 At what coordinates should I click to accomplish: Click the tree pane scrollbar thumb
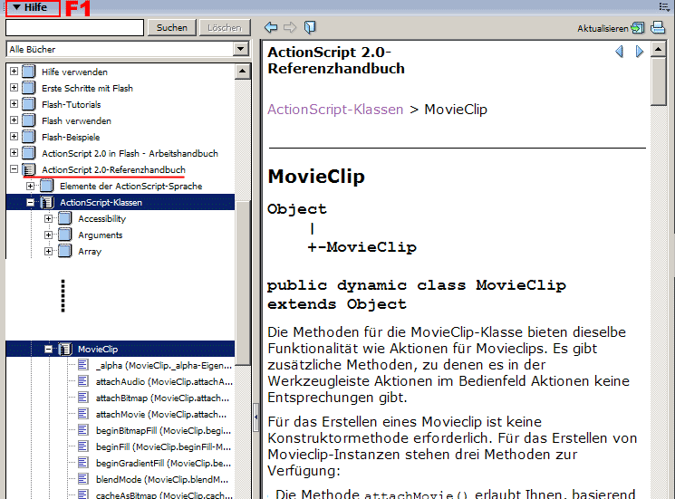click(243, 282)
